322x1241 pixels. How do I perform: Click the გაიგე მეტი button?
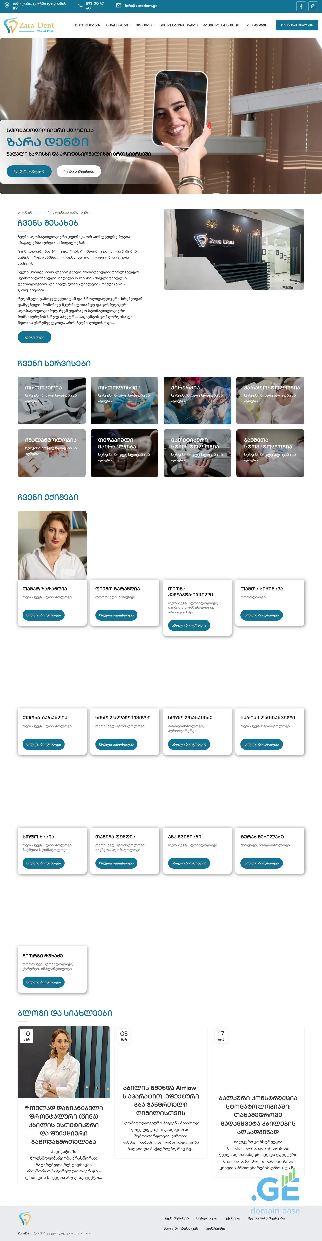click(x=34, y=337)
